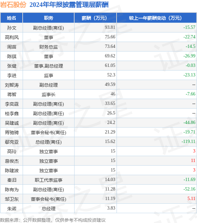Click the salary value 15.62

pos(110,142)
